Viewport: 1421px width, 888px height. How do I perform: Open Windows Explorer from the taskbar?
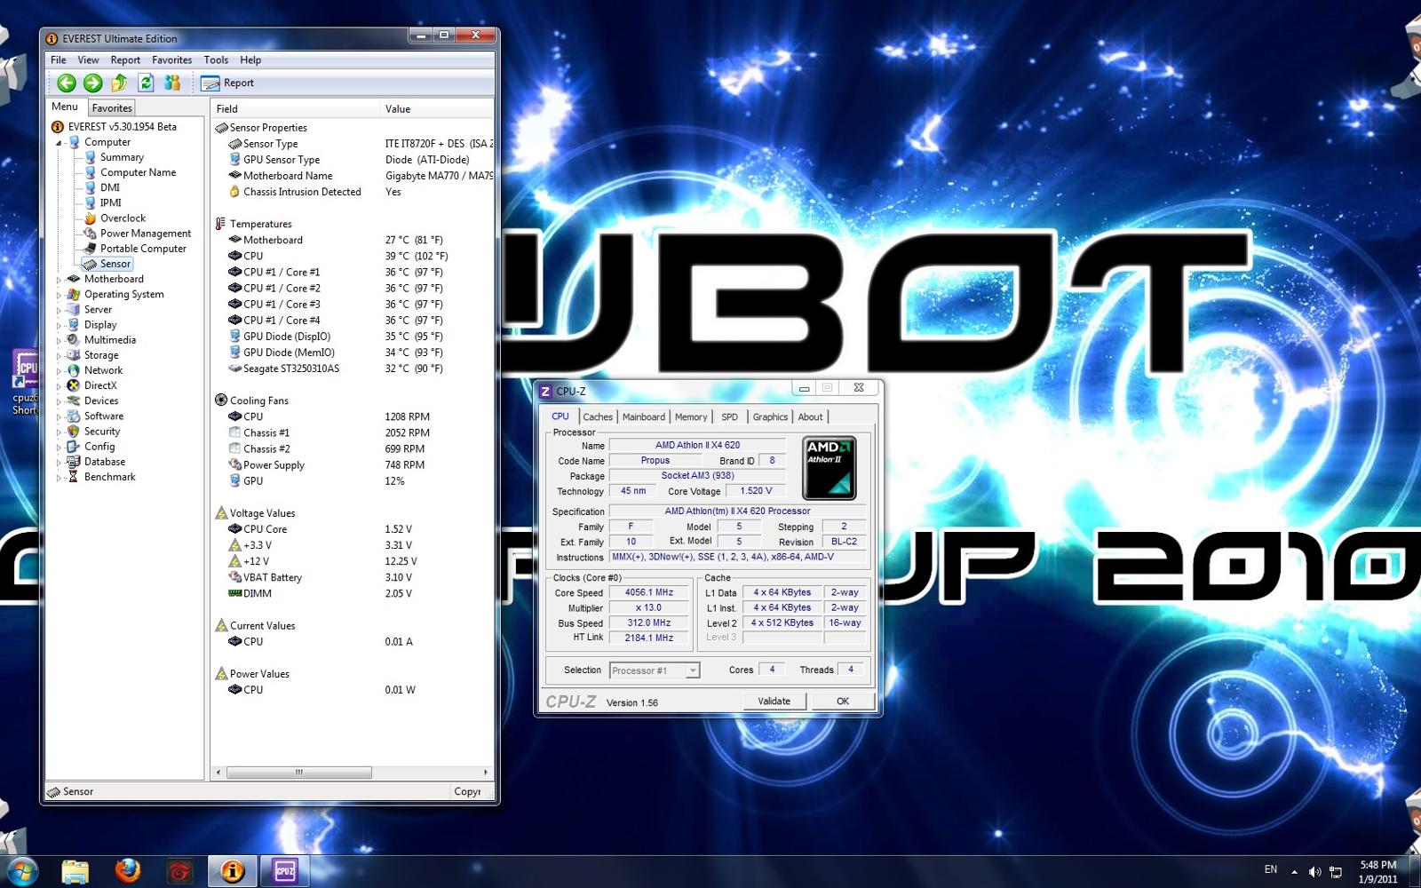tap(76, 871)
